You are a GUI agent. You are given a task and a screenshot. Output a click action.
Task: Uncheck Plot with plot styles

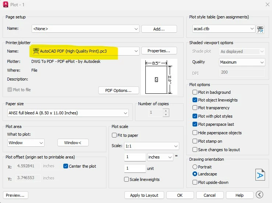point(195,116)
